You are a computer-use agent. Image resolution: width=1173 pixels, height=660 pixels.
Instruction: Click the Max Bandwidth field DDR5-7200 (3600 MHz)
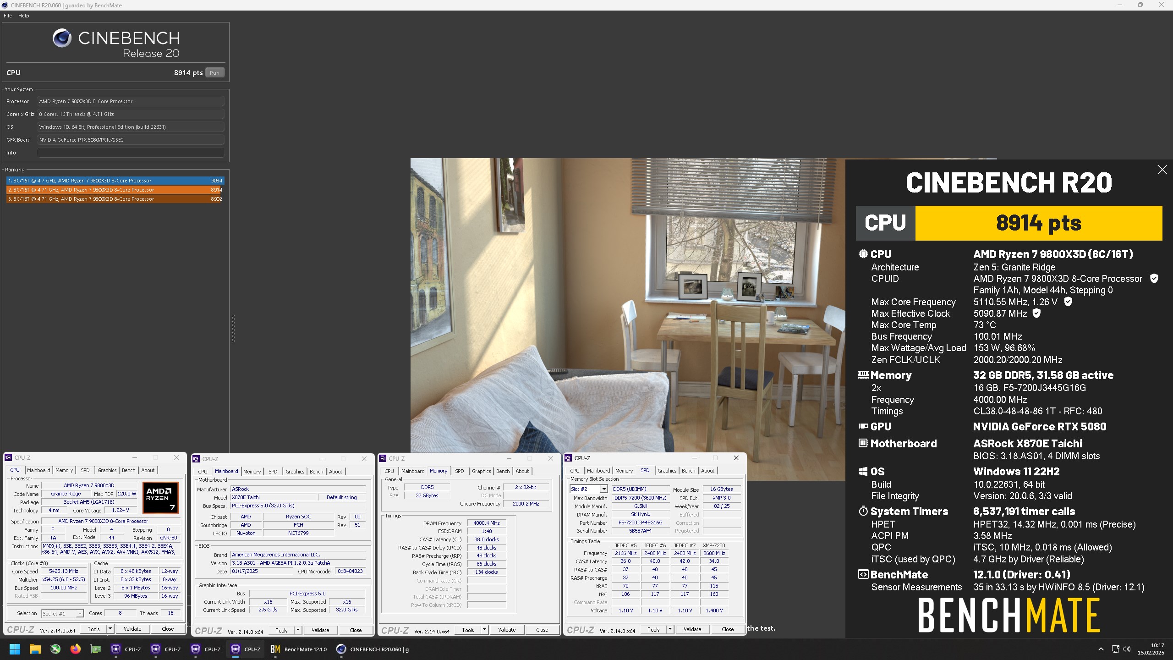click(x=640, y=498)
